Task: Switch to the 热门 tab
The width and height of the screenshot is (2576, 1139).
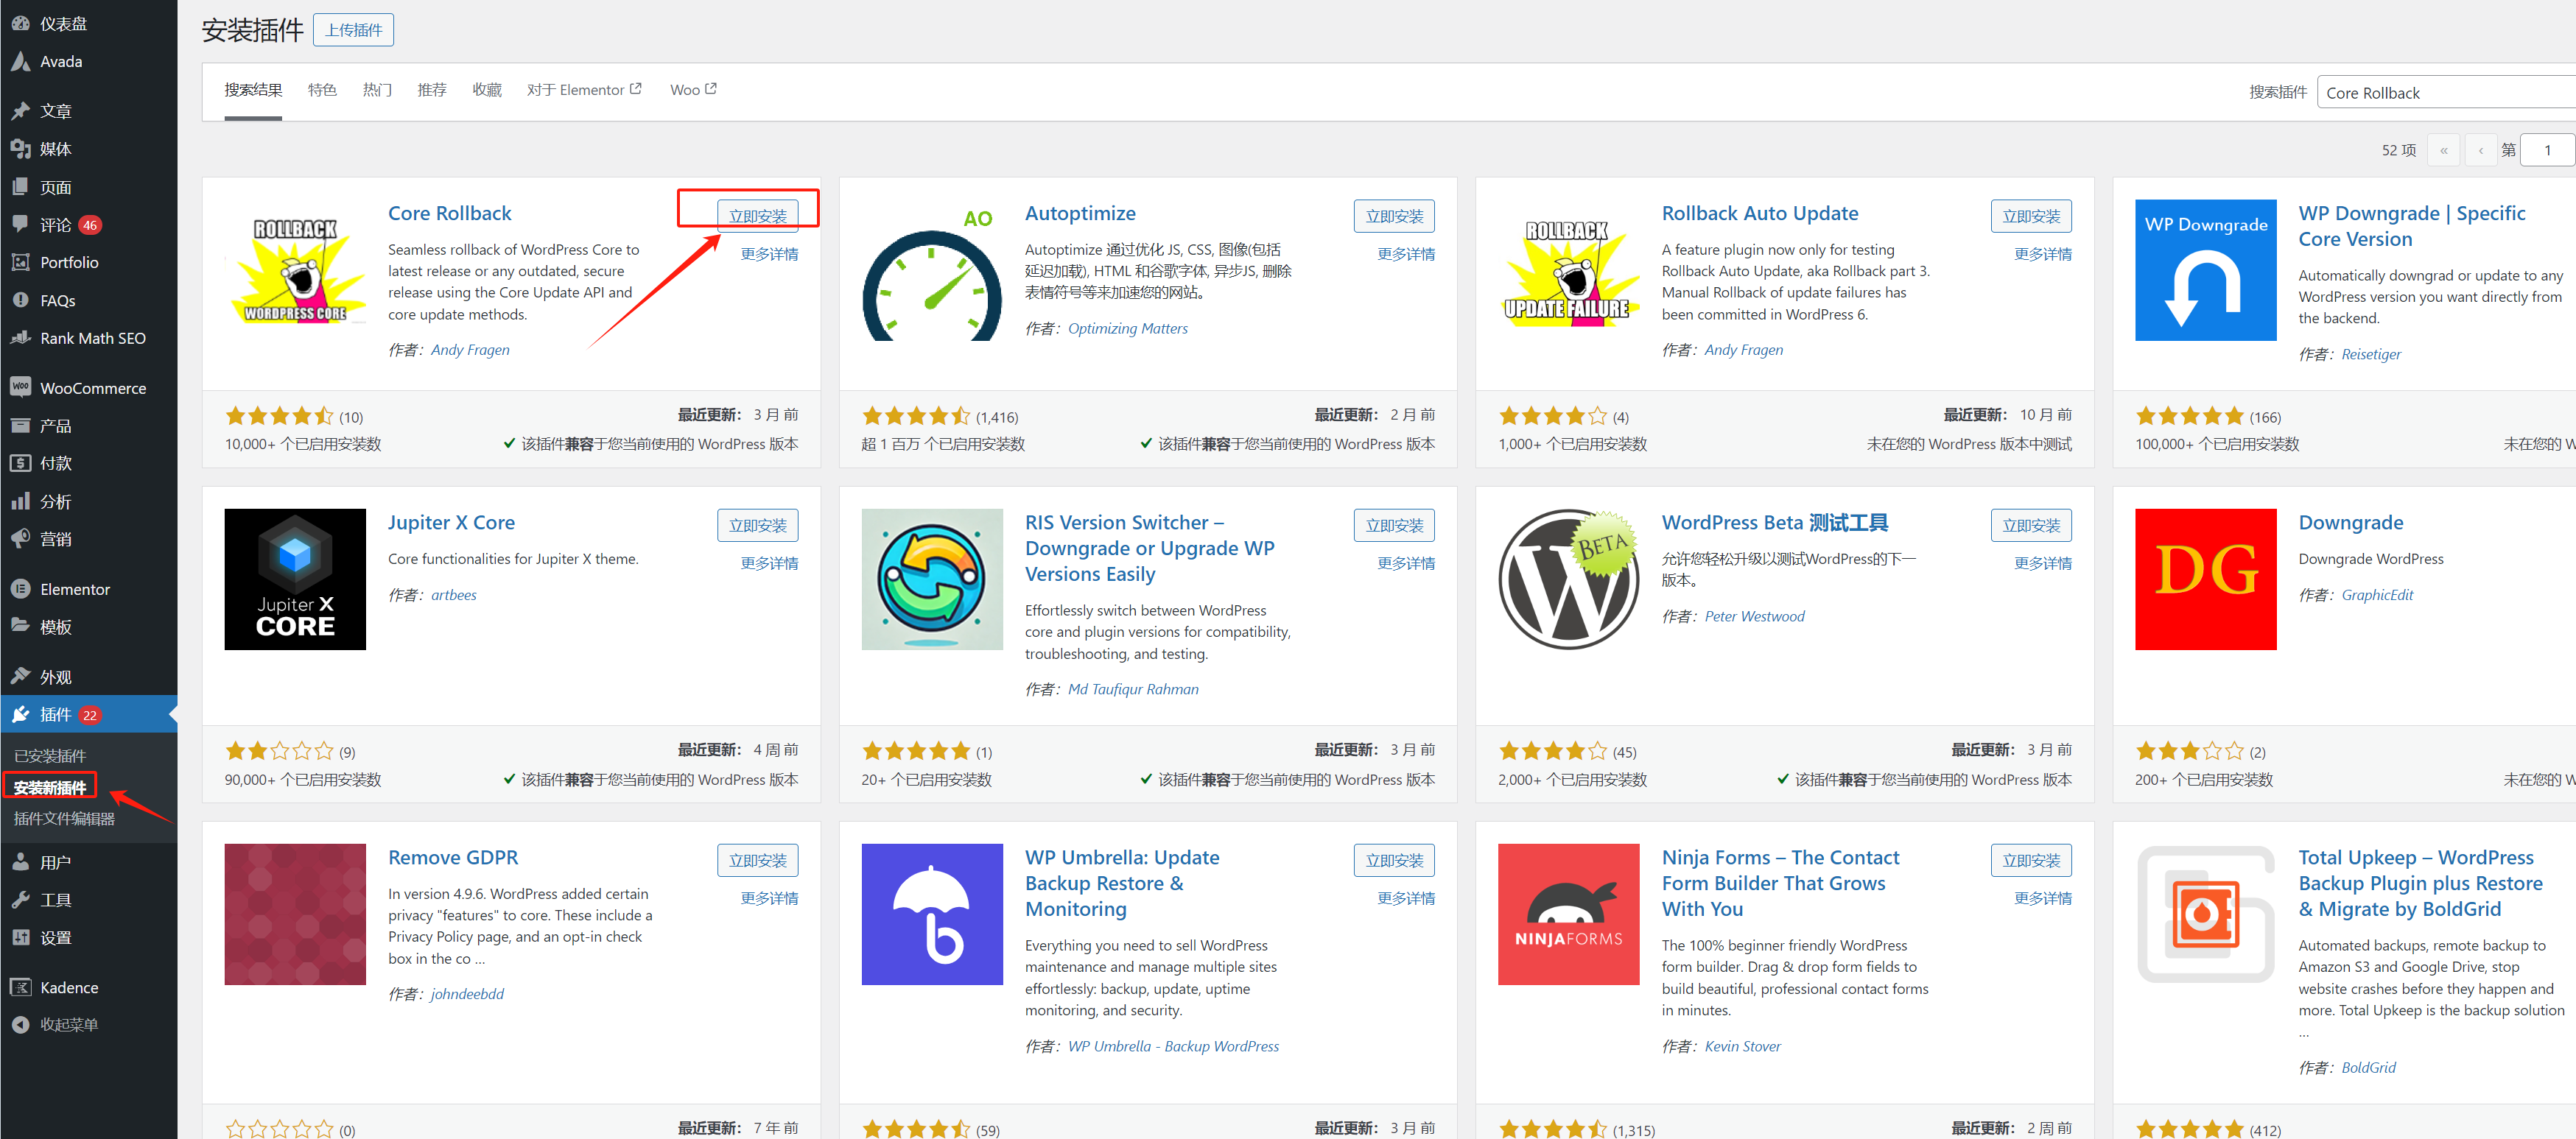Action: tap(377, 90)
